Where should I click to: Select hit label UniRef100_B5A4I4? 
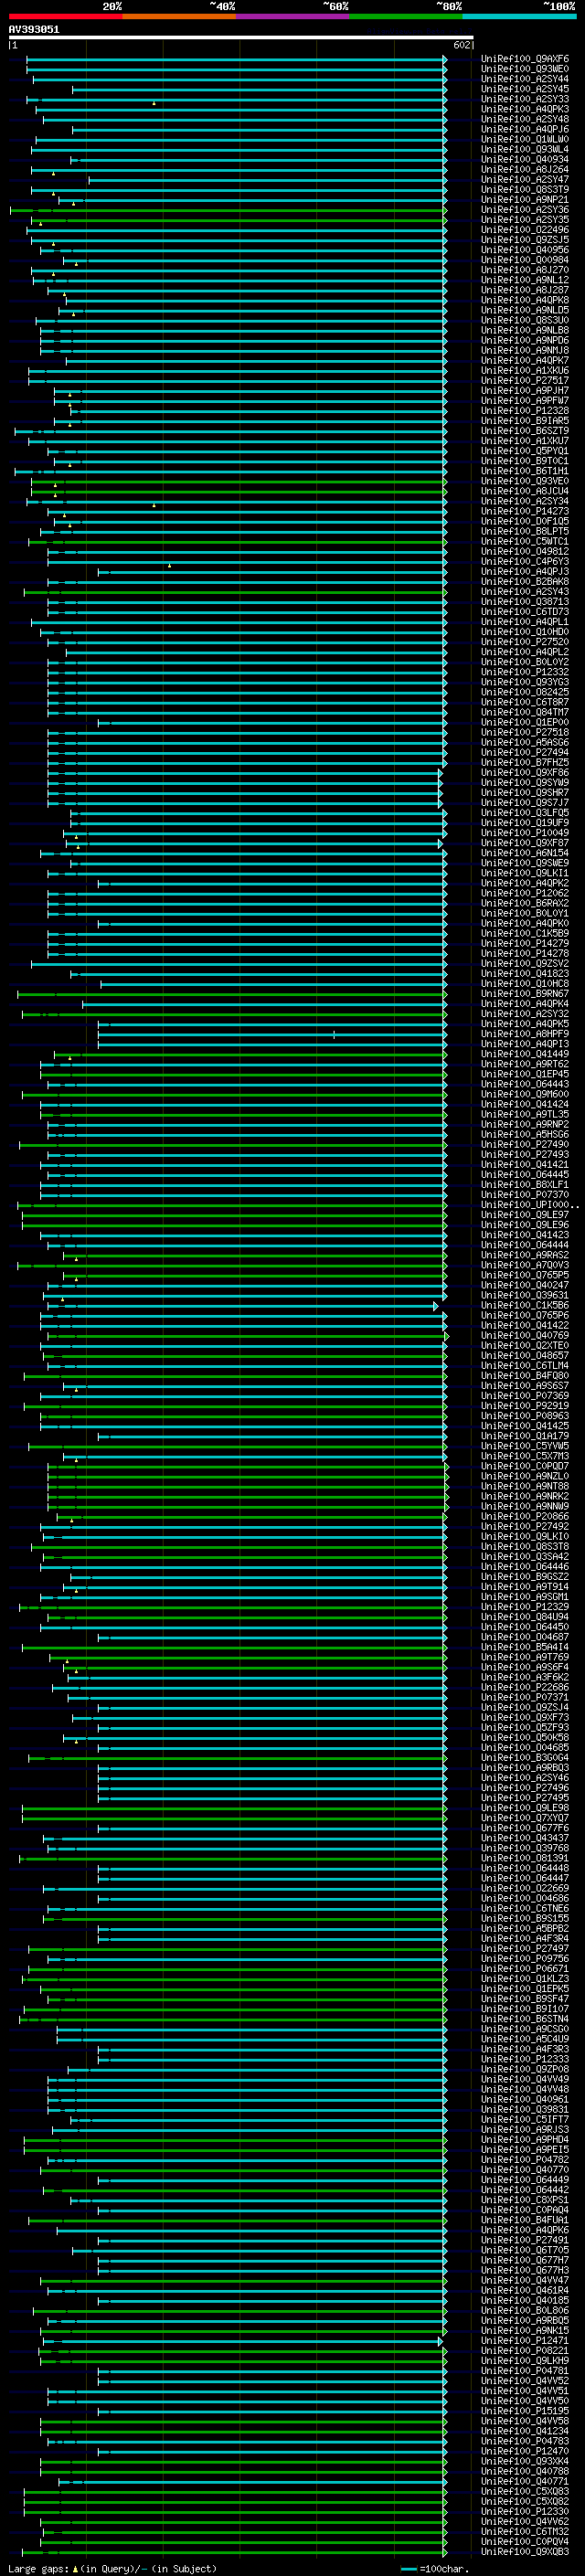pyautogui.click(x=524, y=1647)
